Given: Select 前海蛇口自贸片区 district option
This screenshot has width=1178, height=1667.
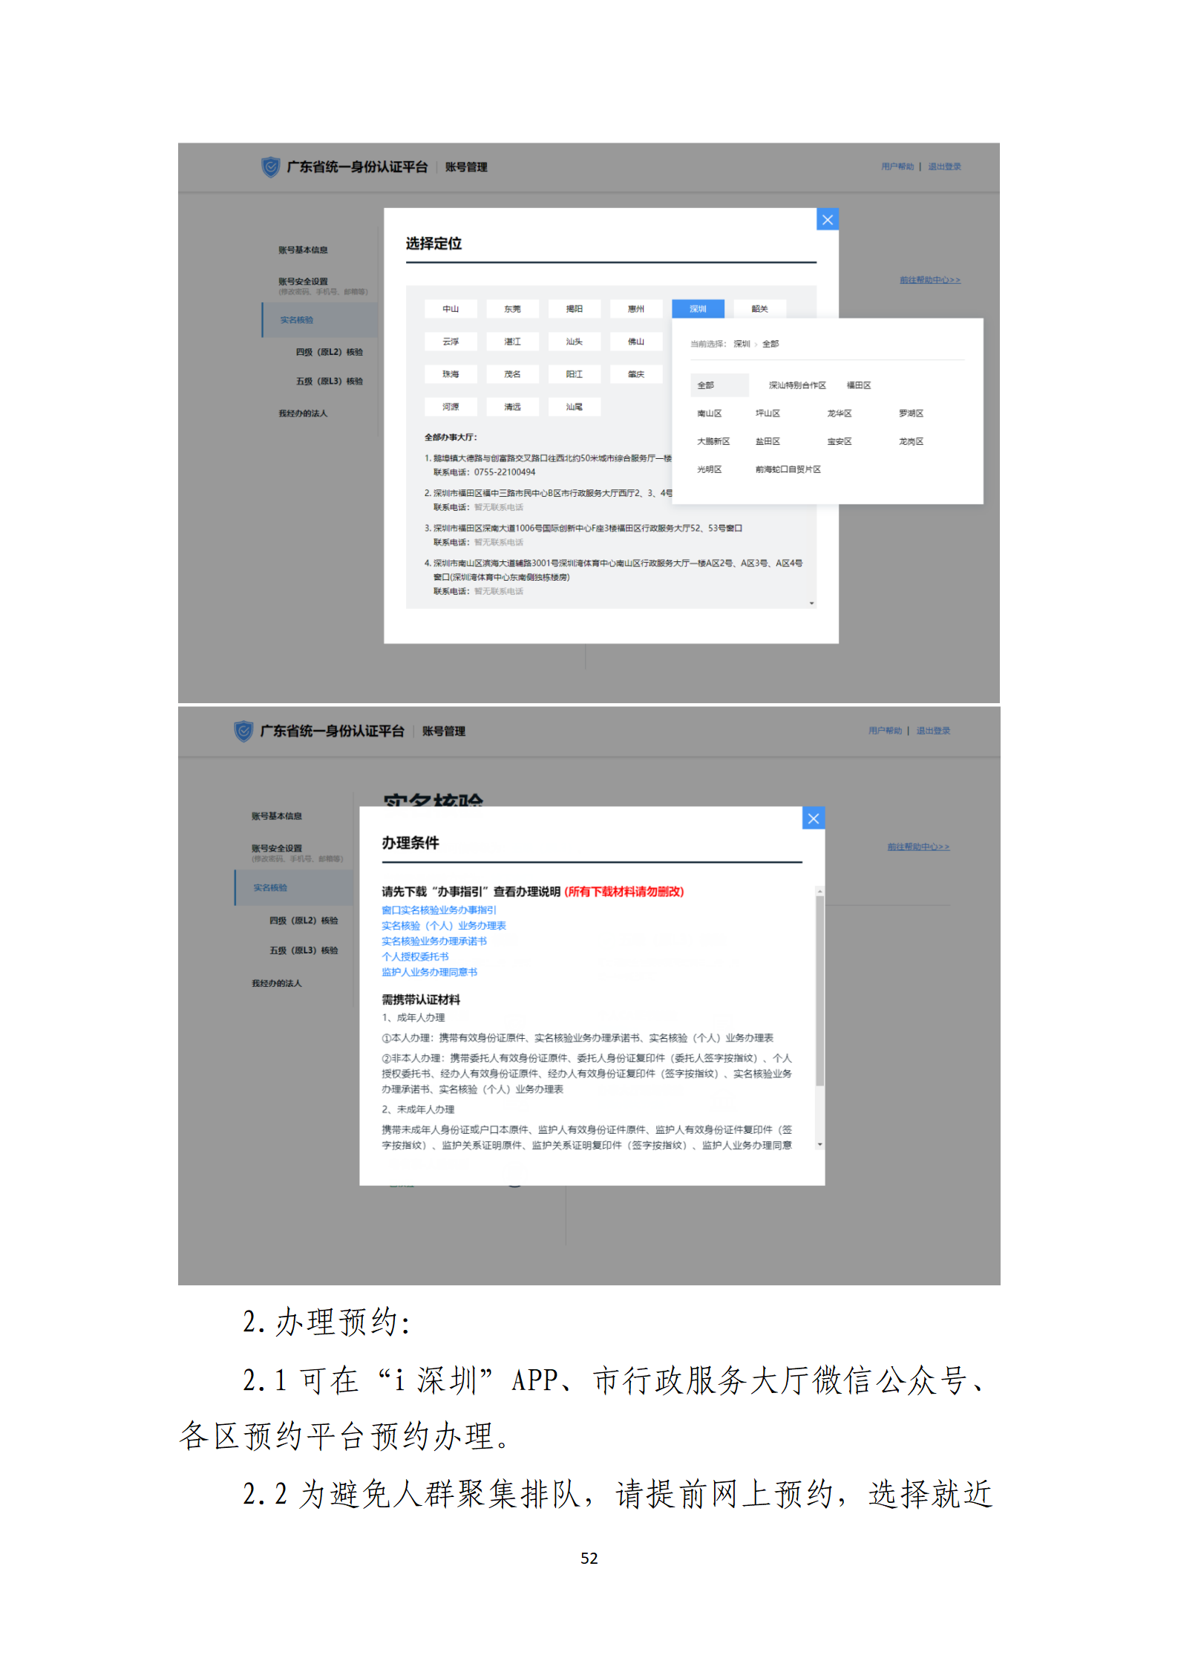Looking at the screenshot, I should click(x=788, y=469).
